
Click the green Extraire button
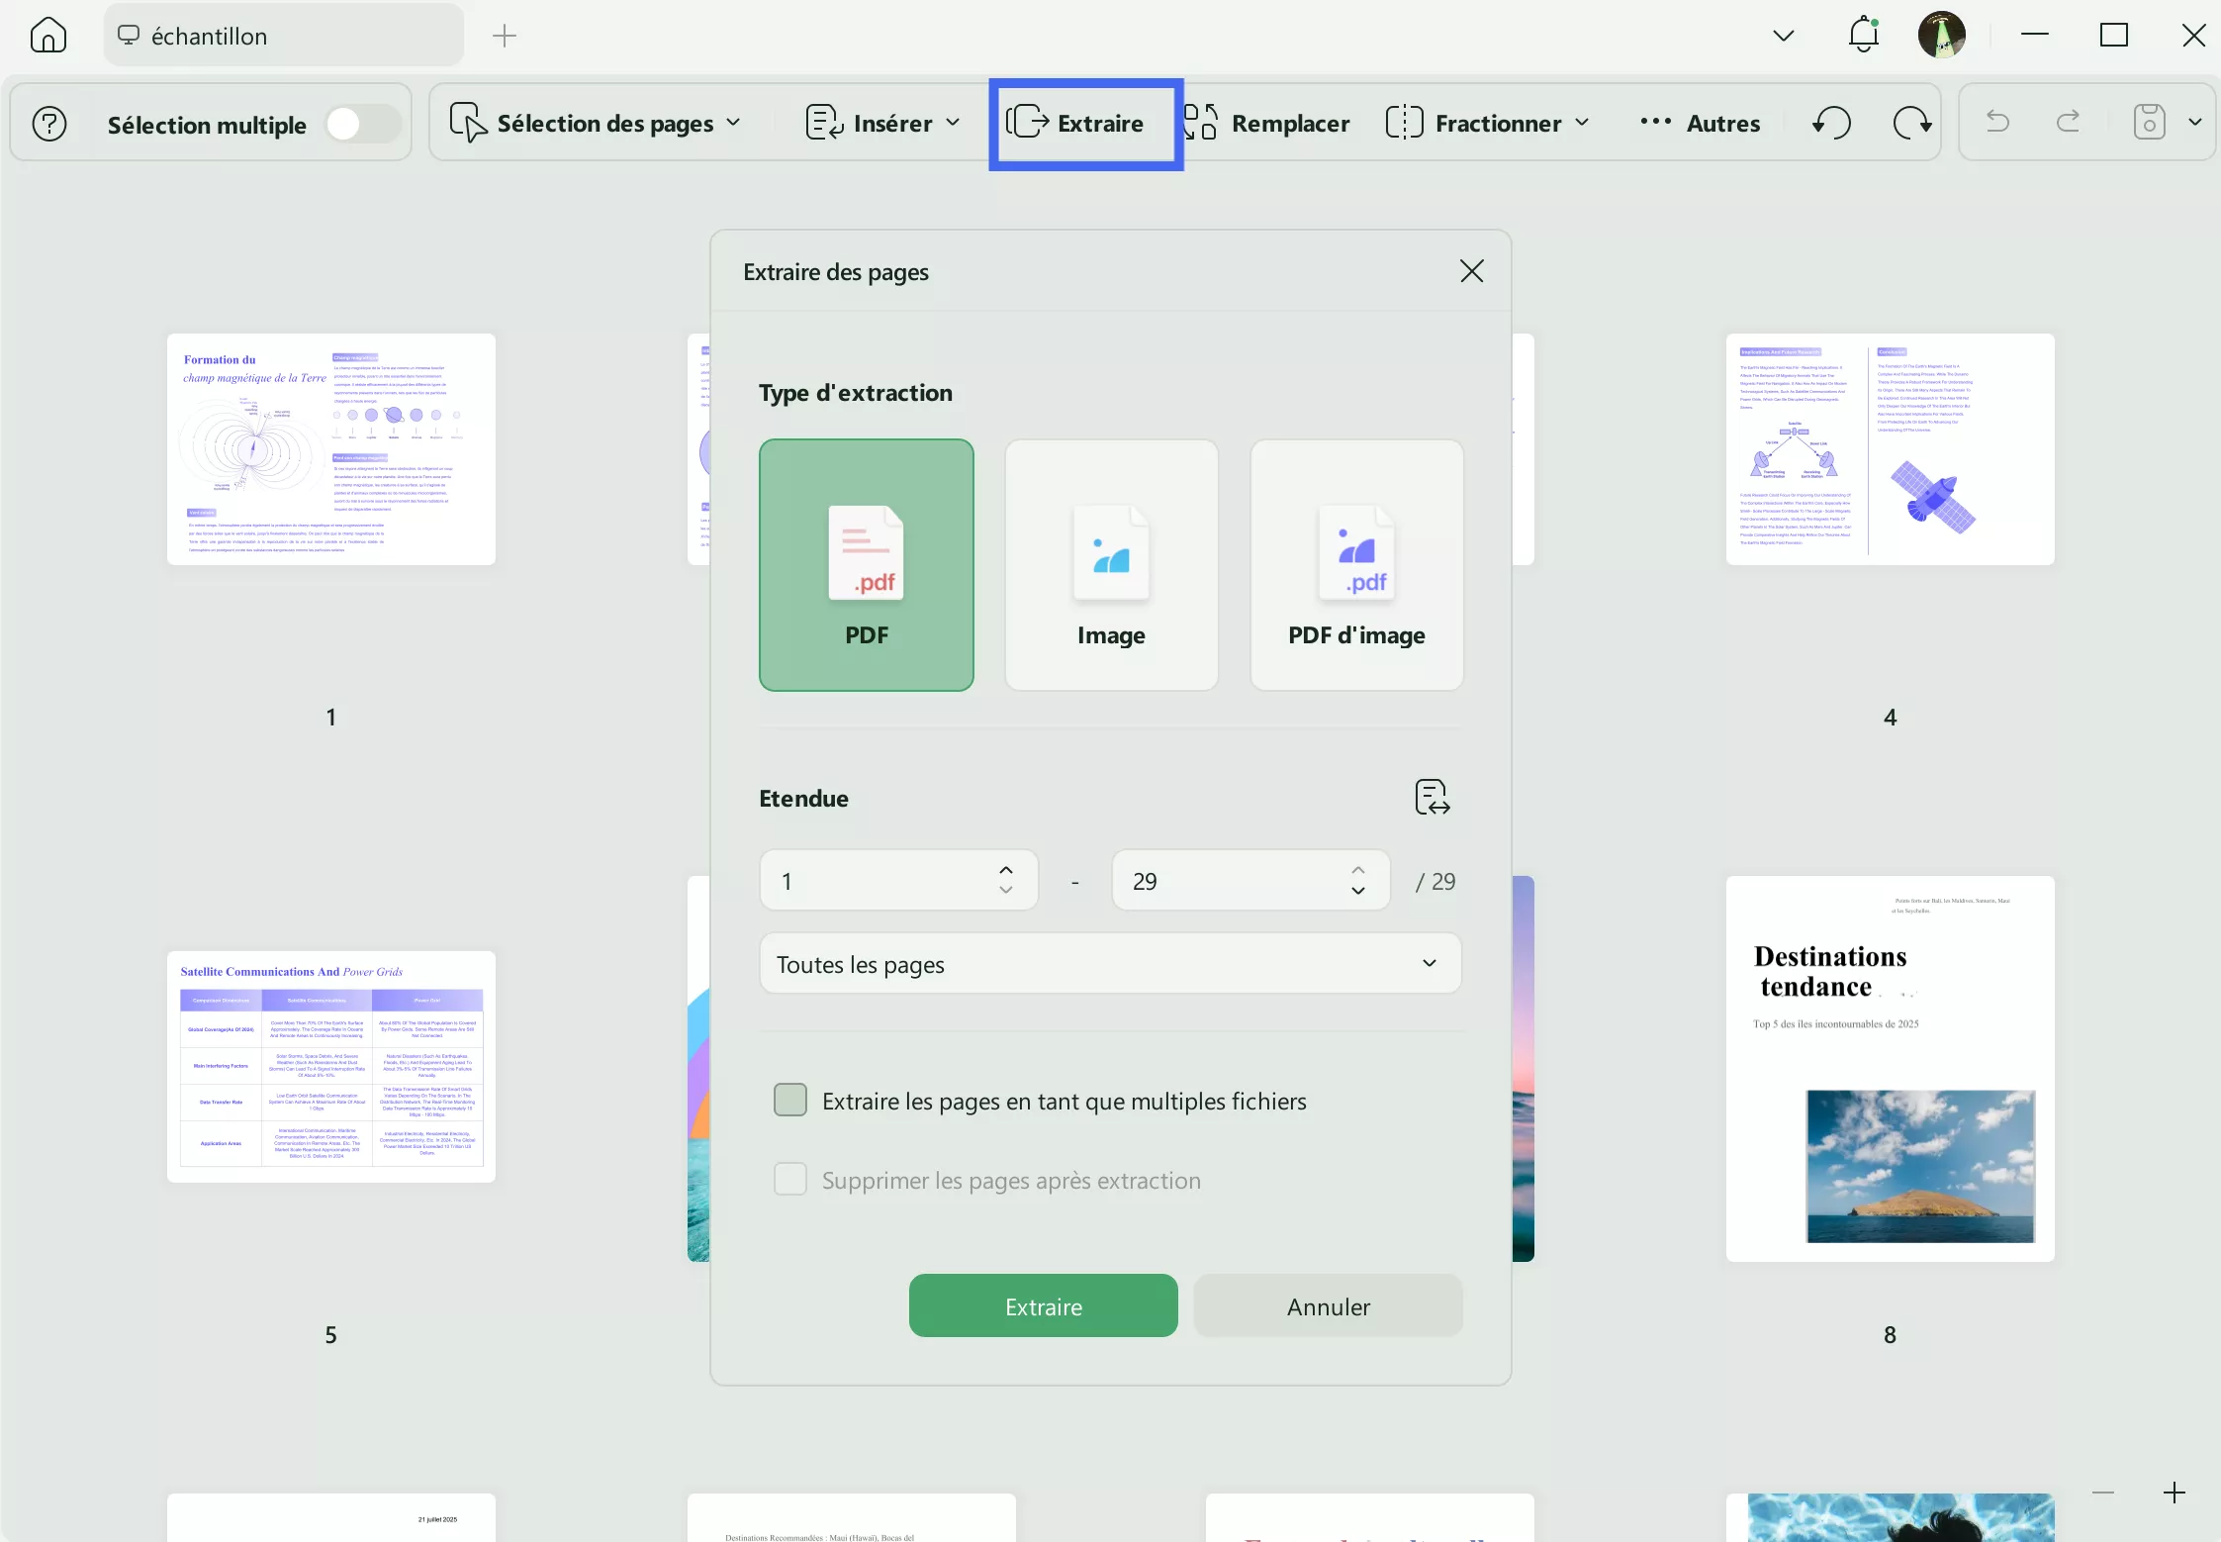pos(1043,1305)
